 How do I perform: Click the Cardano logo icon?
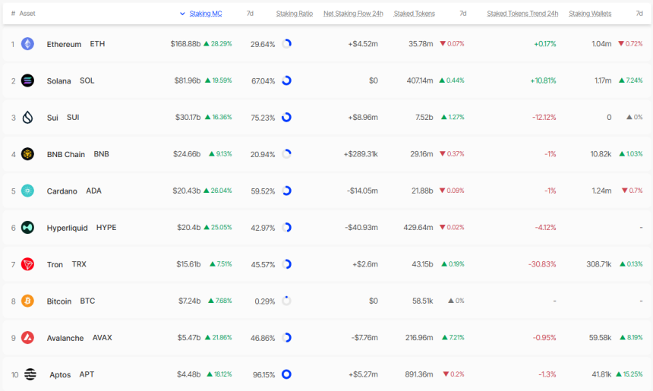[x=27, y=191]
